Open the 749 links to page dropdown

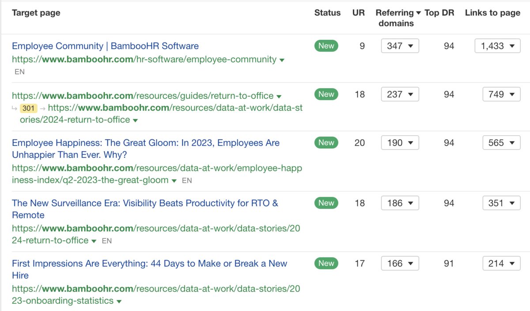coord(501,95)
